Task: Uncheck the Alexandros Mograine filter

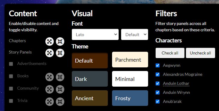Action: (x=157, y=74)
